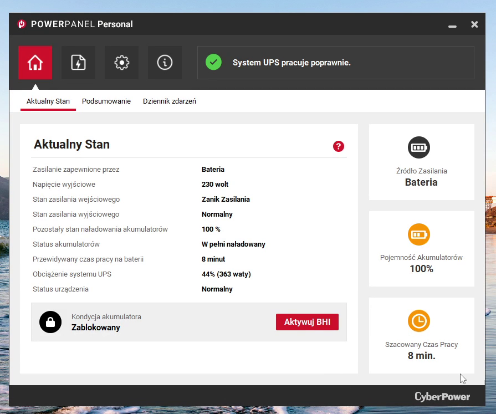Click the red help question mark icon
Screen dimensions: 496x414
coord(339,146)
